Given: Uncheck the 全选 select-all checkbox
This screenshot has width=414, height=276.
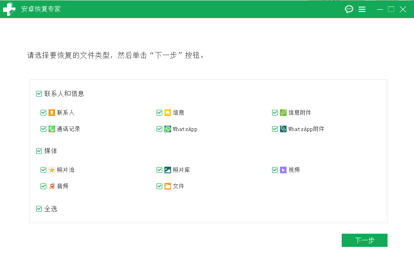Looking at the screenshot, I should pyautogui.click(x=39, y=209).
